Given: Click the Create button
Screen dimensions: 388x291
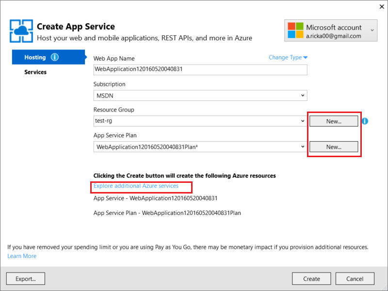Looking at the screenshot, I should [x=311, y=278].
